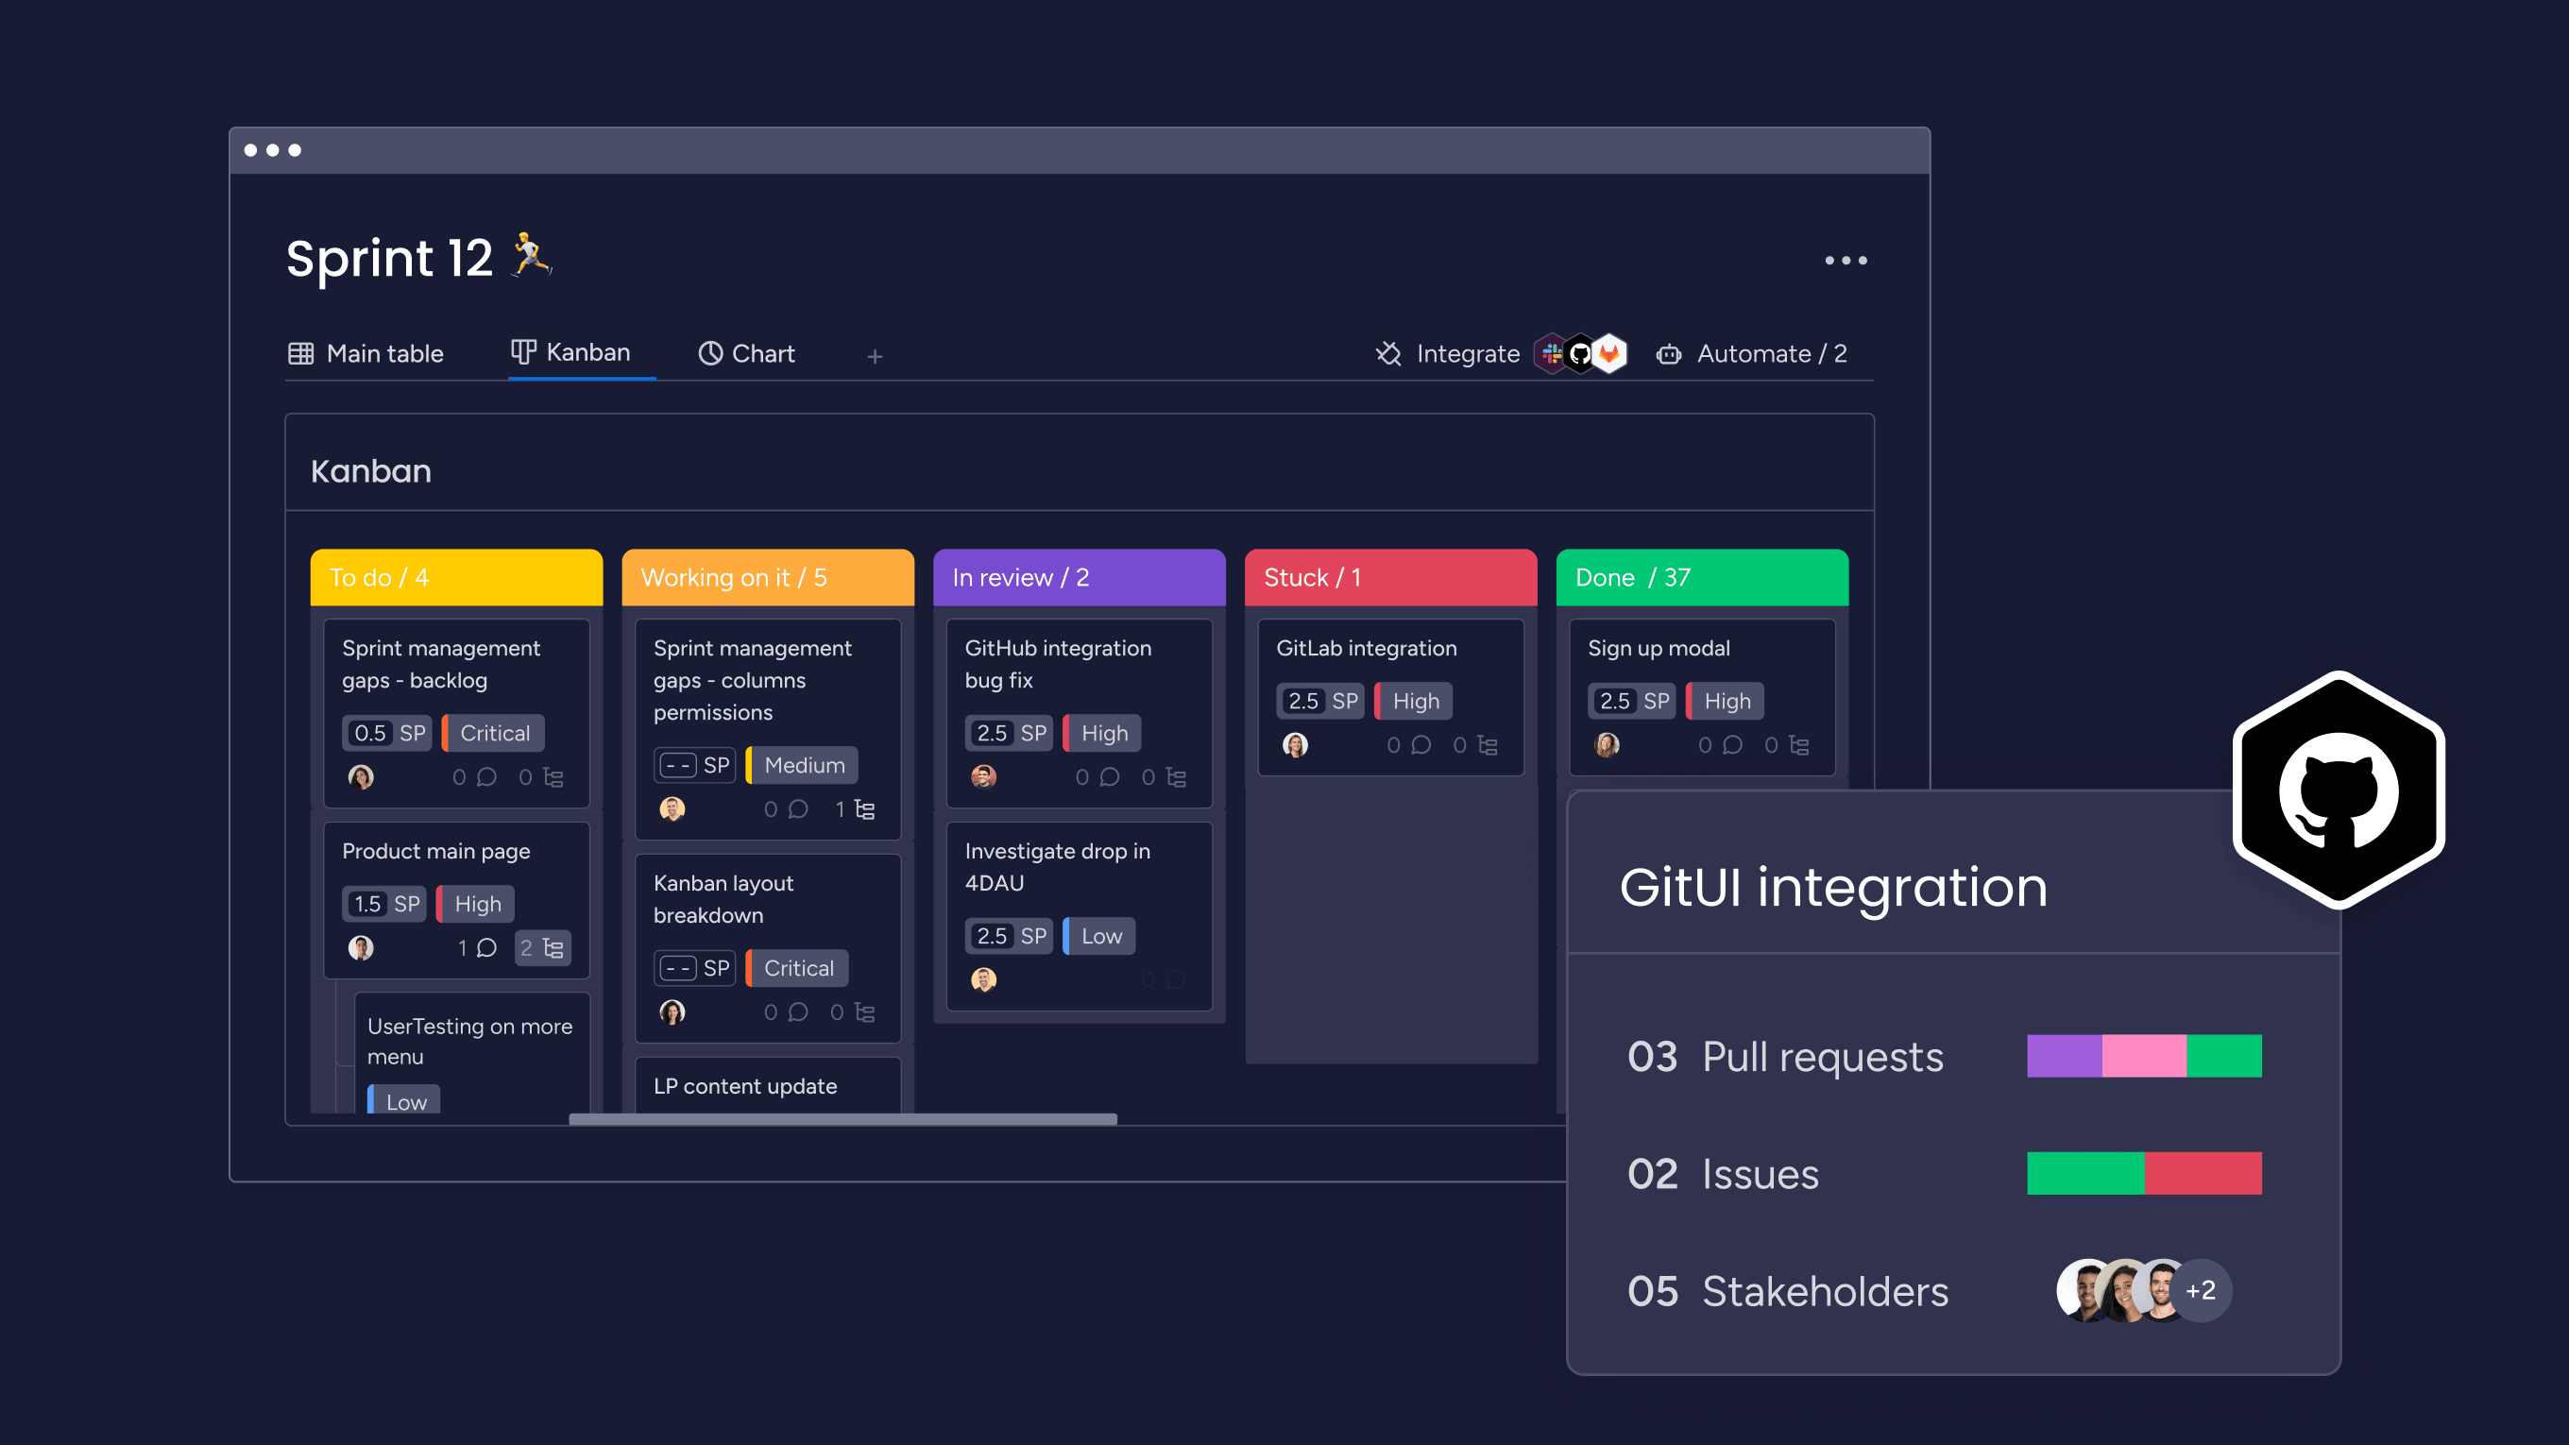The height and width of the screenshot is (1445, 2569).
Task: Toggle the In review column visibility
Action: 1077,577
